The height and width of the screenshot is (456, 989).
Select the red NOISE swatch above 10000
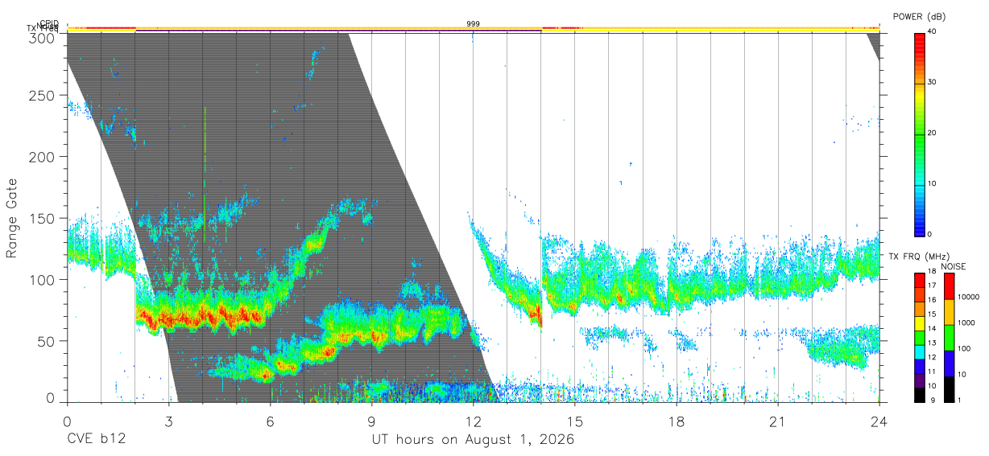point(949,285)
